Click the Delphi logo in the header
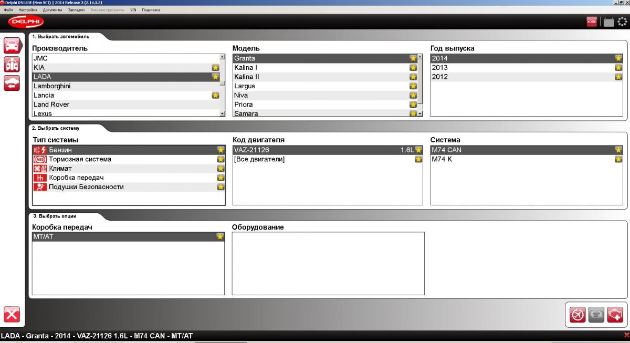Image resolution: width=630 pixels, height=343 pixels. click(26, 22)
